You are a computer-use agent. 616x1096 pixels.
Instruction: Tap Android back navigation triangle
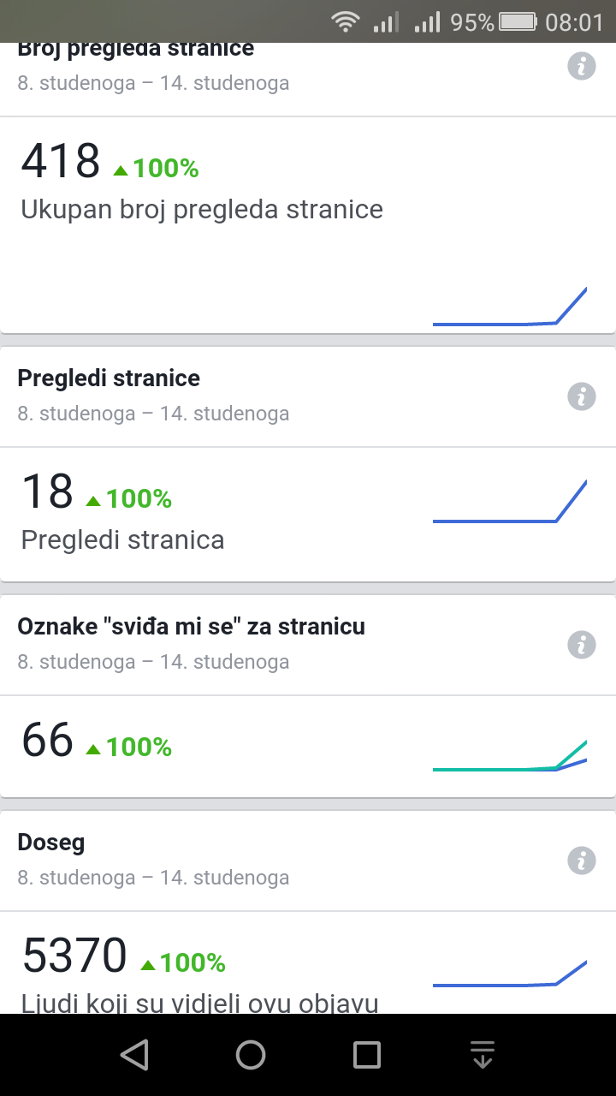(134, 1055)
